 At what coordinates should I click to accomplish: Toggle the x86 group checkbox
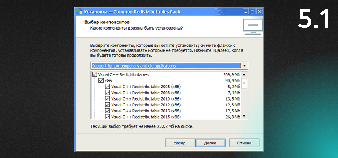101,81
